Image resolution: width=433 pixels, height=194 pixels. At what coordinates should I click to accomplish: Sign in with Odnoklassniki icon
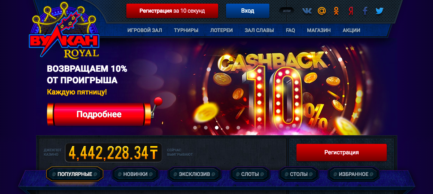pos(336,11)
